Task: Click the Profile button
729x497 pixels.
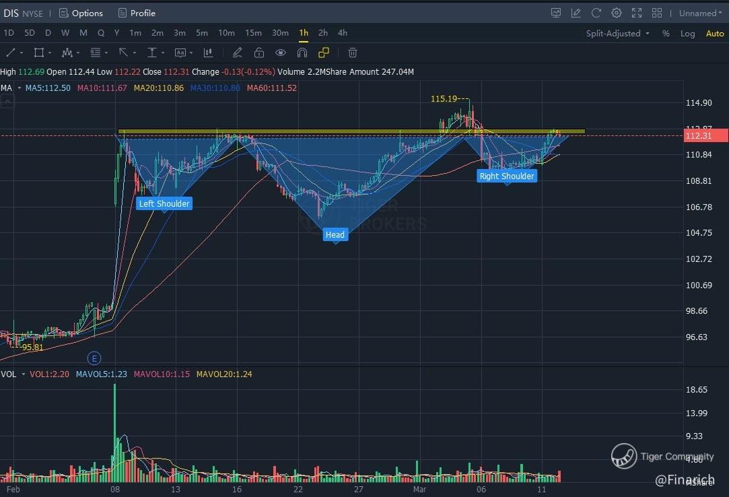Action: point(137,13)
